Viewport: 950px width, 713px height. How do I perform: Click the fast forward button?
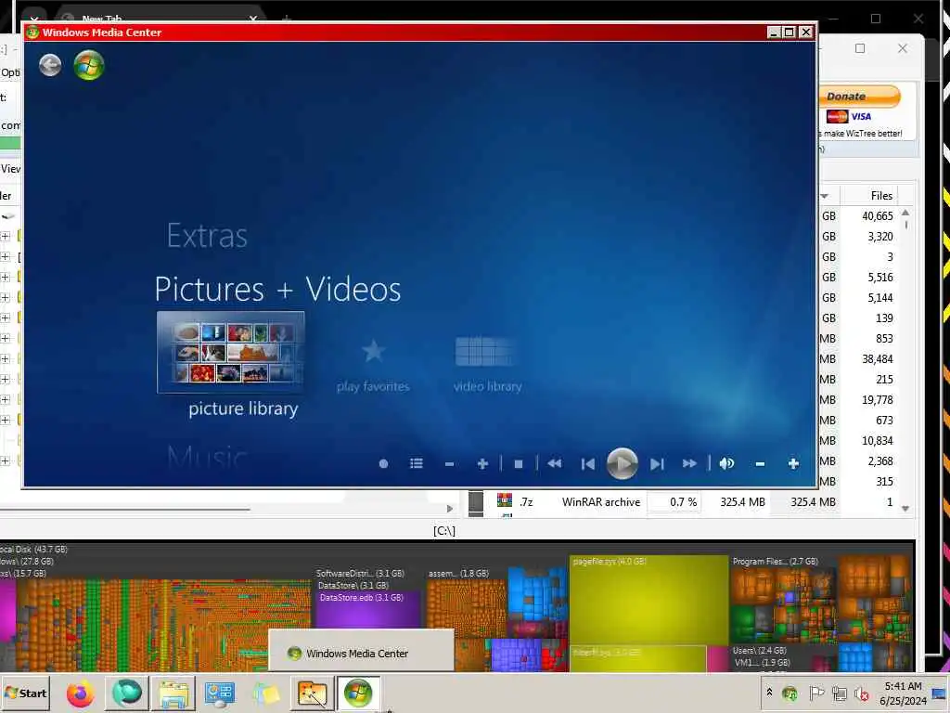tap(689, 464)
